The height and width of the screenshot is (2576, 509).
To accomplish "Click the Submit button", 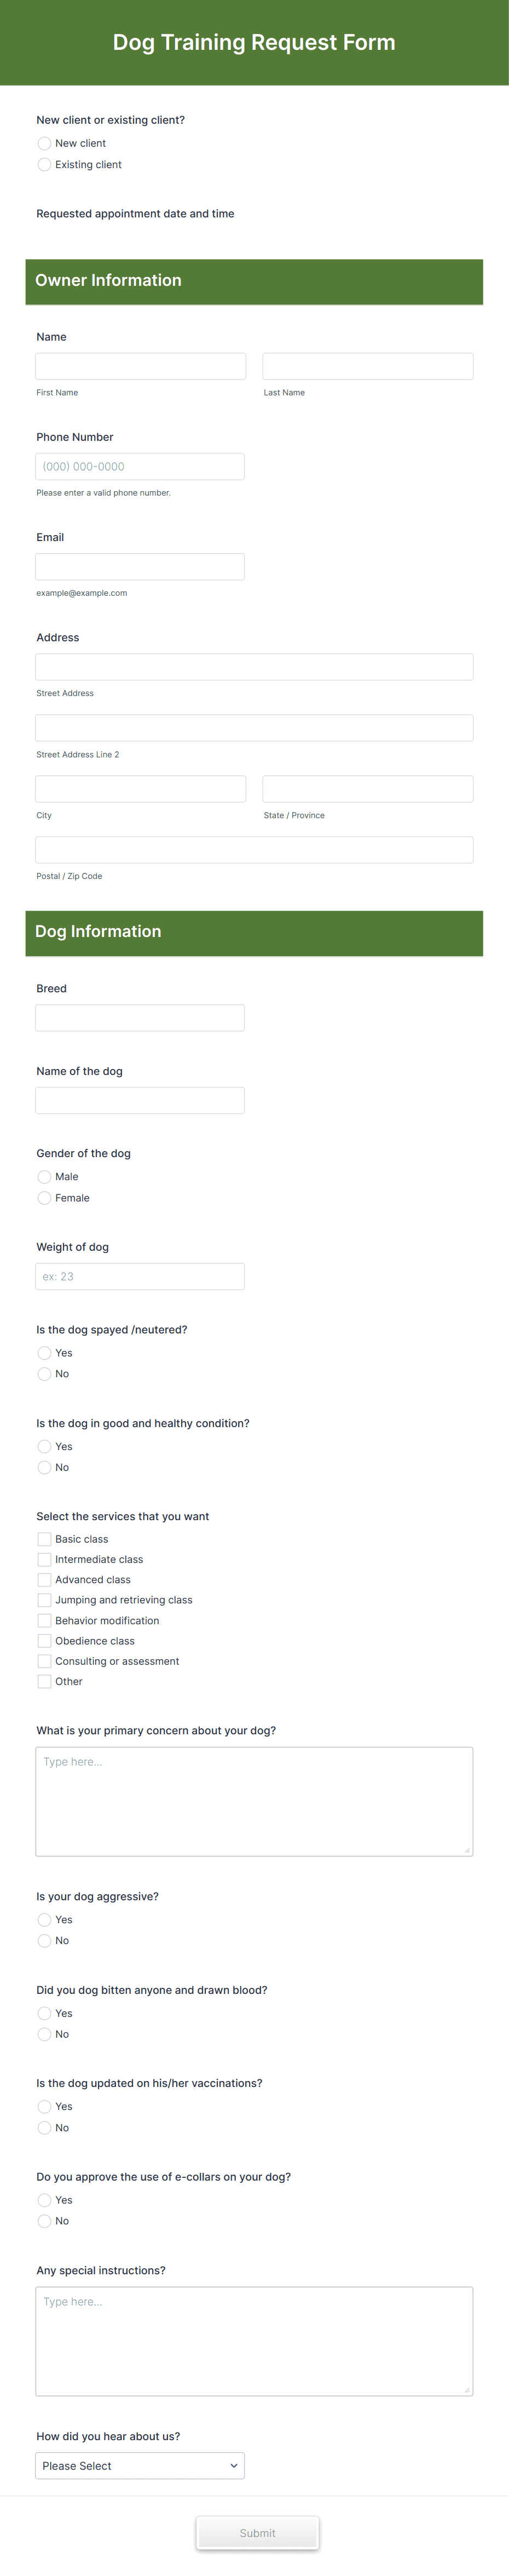I will 257,2533.
